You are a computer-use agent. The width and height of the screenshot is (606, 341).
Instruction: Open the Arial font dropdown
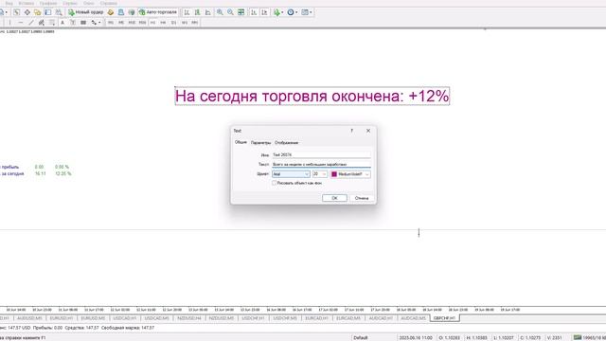291,174
